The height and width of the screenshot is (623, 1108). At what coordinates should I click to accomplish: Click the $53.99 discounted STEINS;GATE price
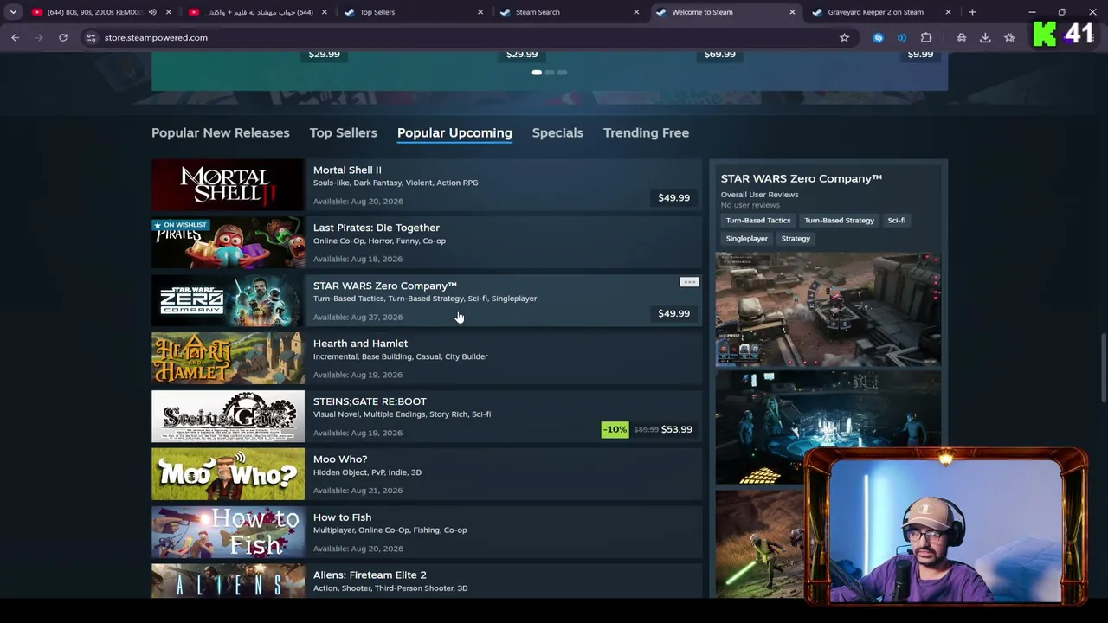676,429
